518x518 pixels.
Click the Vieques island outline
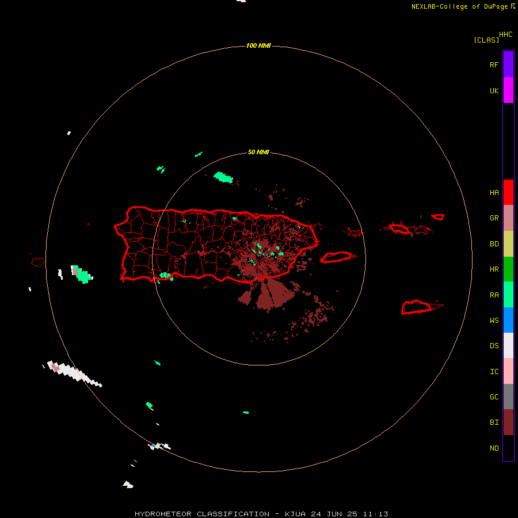tap(336, 257)
